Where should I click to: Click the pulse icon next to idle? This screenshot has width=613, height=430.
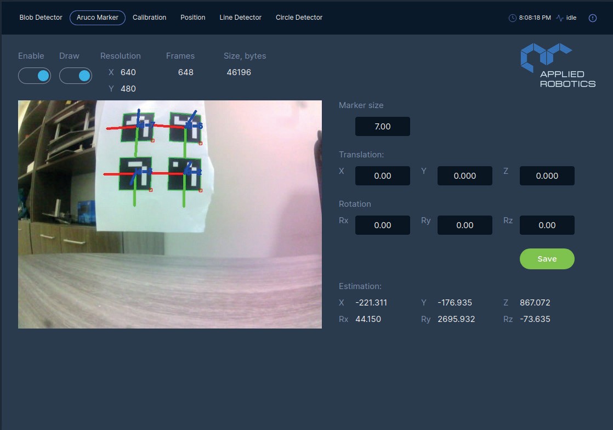pos(560,18)
